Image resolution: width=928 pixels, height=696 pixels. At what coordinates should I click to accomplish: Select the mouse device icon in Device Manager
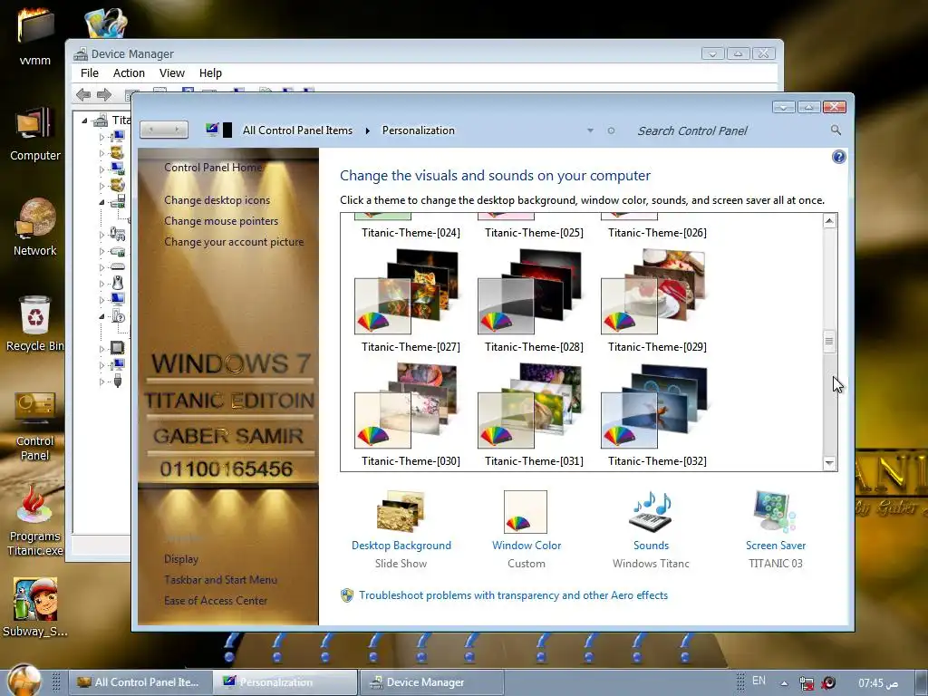point(118,283)
